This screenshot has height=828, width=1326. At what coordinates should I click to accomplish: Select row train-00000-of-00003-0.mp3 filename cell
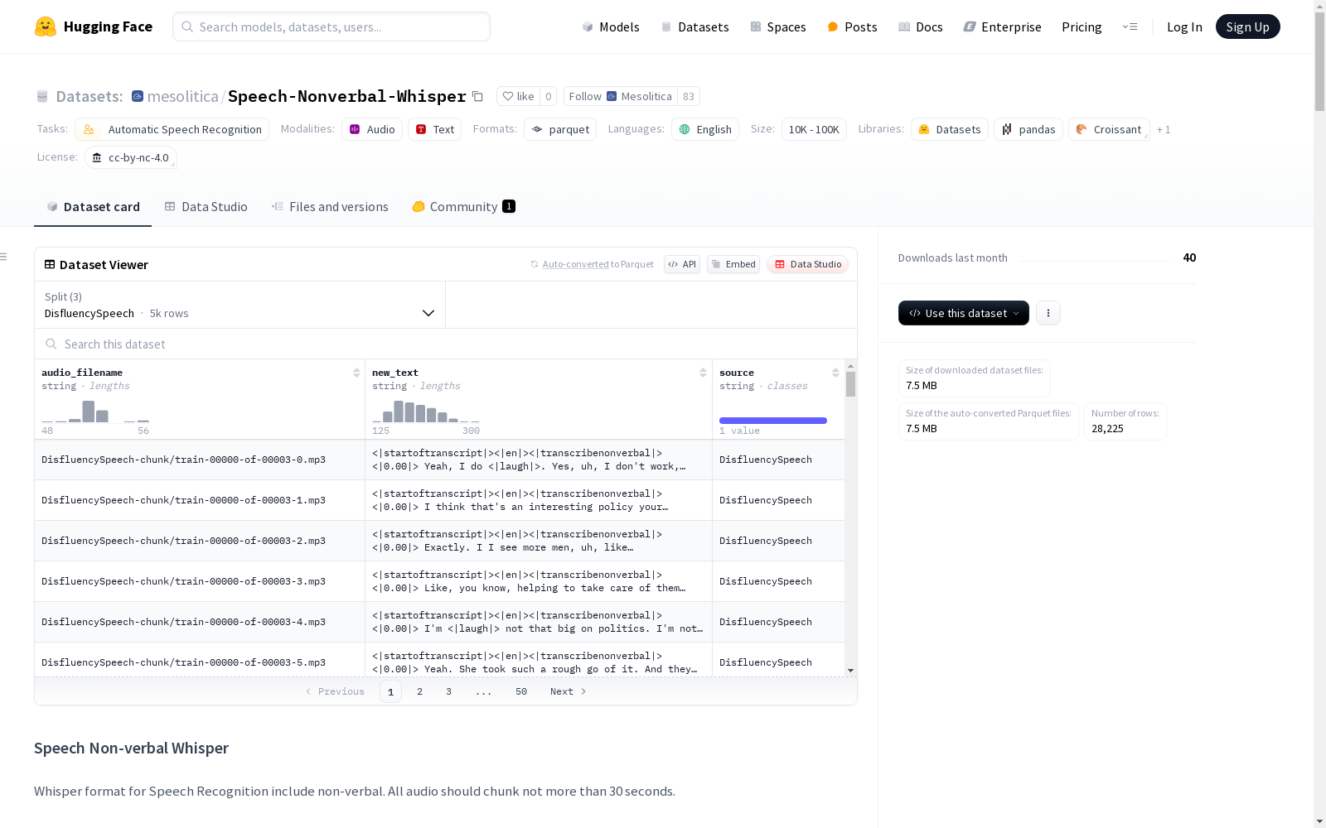point(200,460)
